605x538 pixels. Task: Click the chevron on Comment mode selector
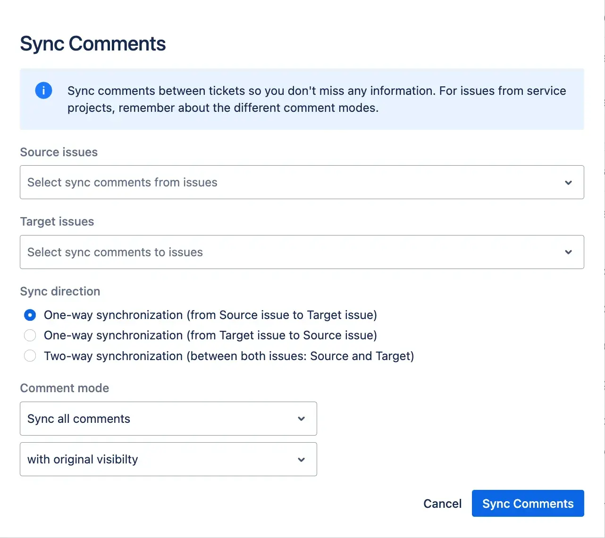pyautogui.click(x=301, y=419)
